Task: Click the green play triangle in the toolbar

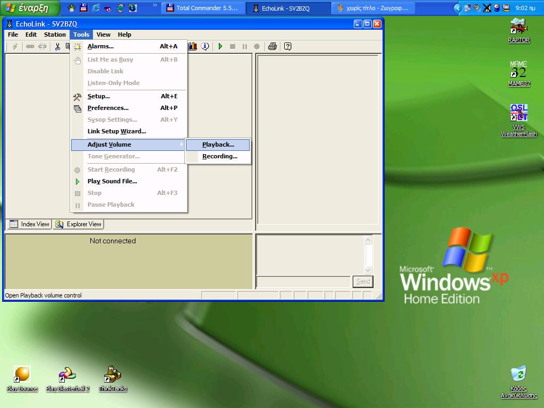Action: click(x=220, y=47)
